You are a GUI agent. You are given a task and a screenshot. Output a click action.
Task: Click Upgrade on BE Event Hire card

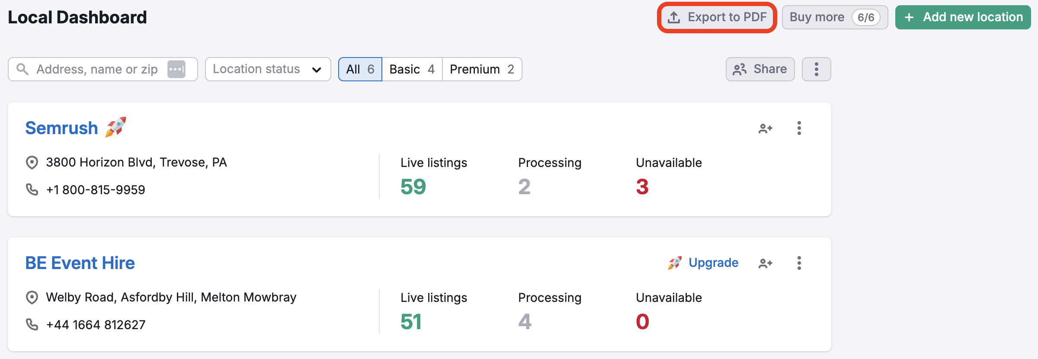click(x=703, y=263)
